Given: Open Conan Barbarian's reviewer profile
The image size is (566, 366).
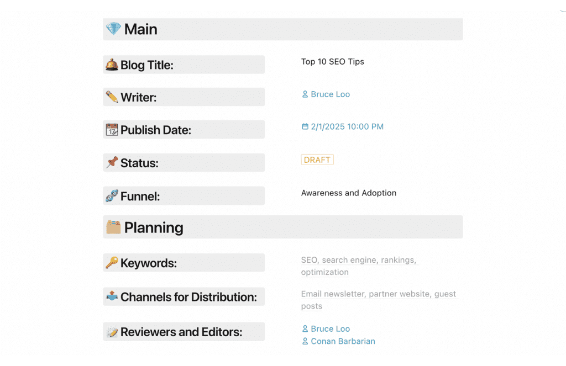Looking at the screenshot, I should [343, 341].
